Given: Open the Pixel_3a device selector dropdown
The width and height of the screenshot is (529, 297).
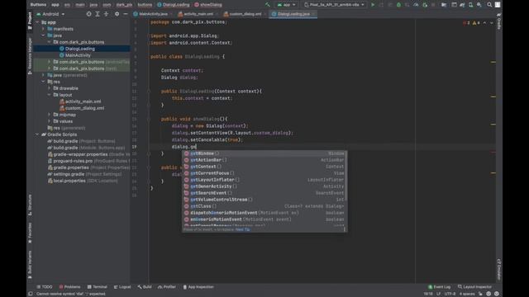Looking at the screenshot, I should click(x=334, y=5).
